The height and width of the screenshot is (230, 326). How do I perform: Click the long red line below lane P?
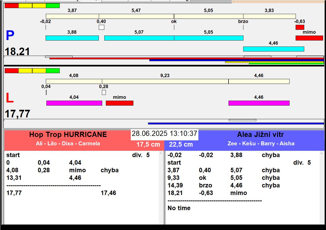coord(187,59)
